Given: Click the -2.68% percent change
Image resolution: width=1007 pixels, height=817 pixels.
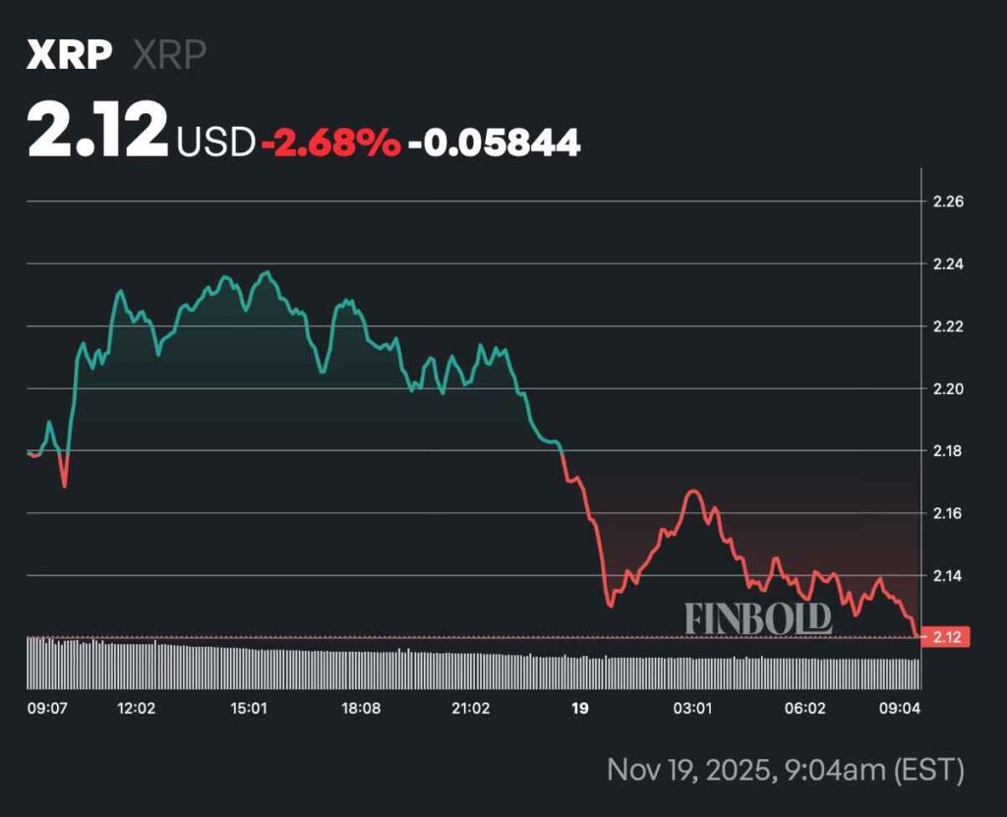Looking at the screenshot, I should pos(330,144).
